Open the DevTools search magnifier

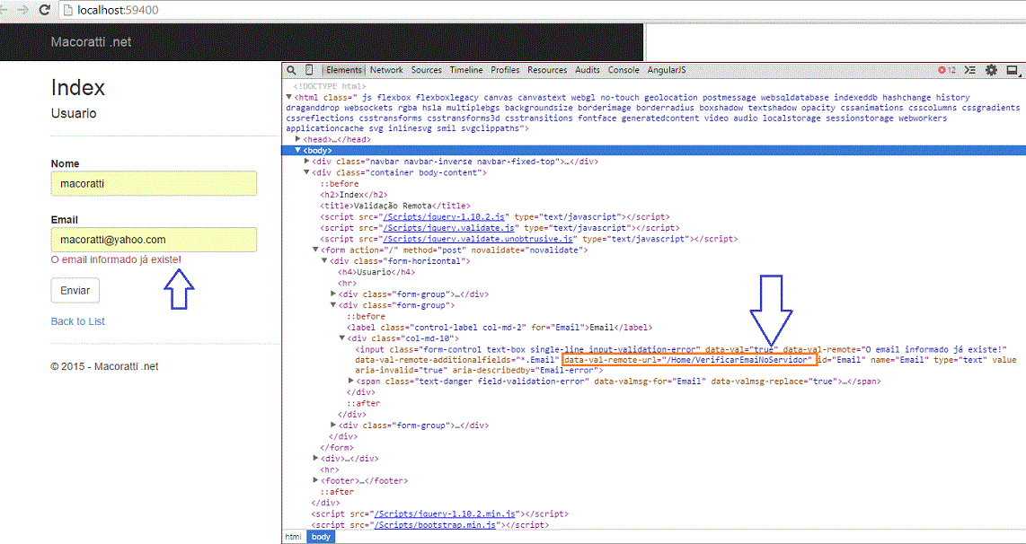(291, 70)
